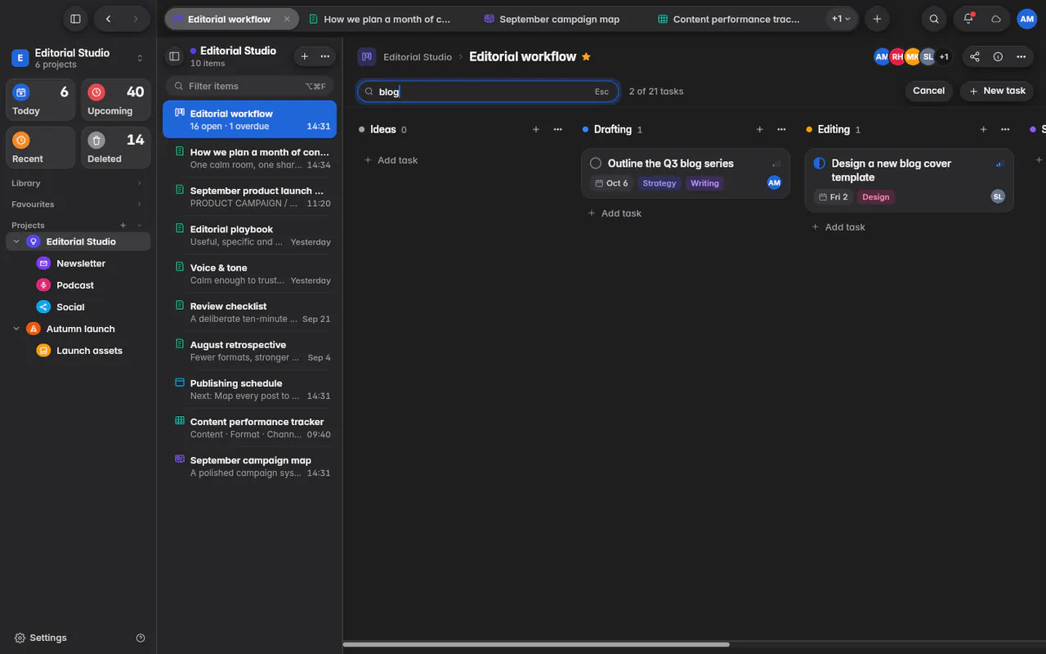
Task: Check cloud sync status icon
Action: tap(996, 19)
